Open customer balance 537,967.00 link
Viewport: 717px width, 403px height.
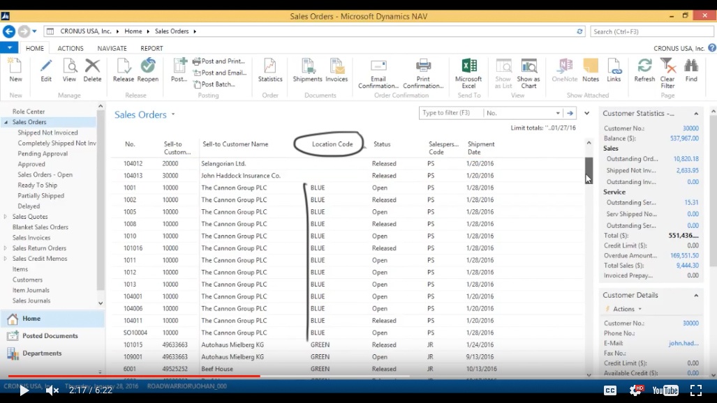pyautogui.click(x=684, y=139)
